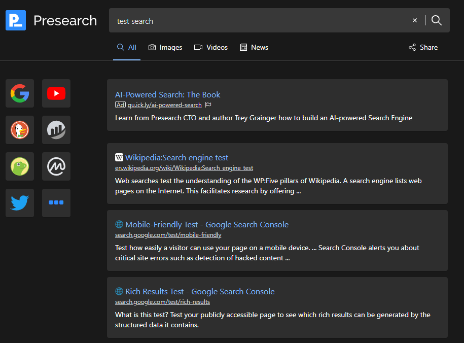Screen dimensions: 464x343
Task: Click the globe icon beside Rich Results Test
Action: coord(119,291)
